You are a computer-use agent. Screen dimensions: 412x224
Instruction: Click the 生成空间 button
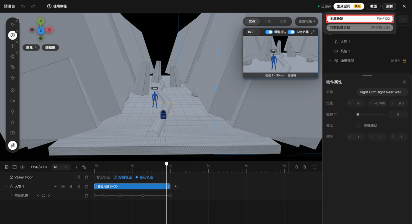coord(349,6)
